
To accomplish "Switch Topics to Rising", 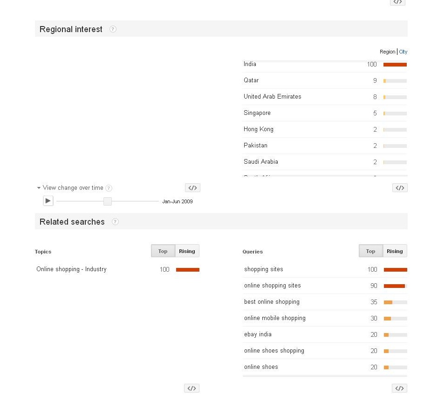I will (187, 251).
